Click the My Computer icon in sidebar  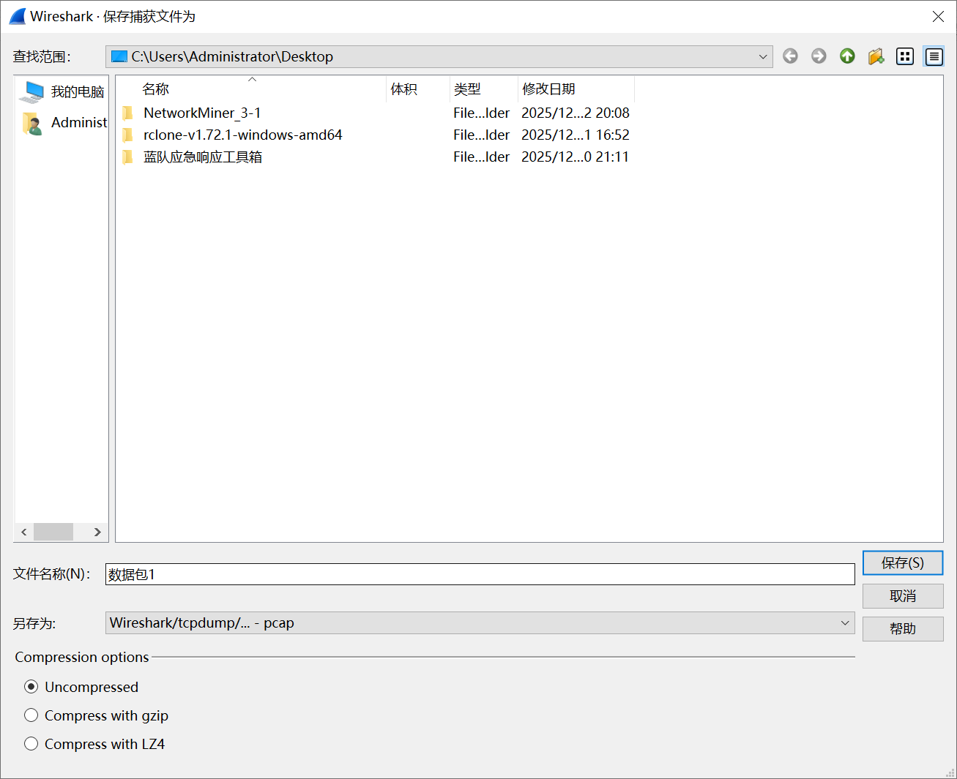click(31, 91)
